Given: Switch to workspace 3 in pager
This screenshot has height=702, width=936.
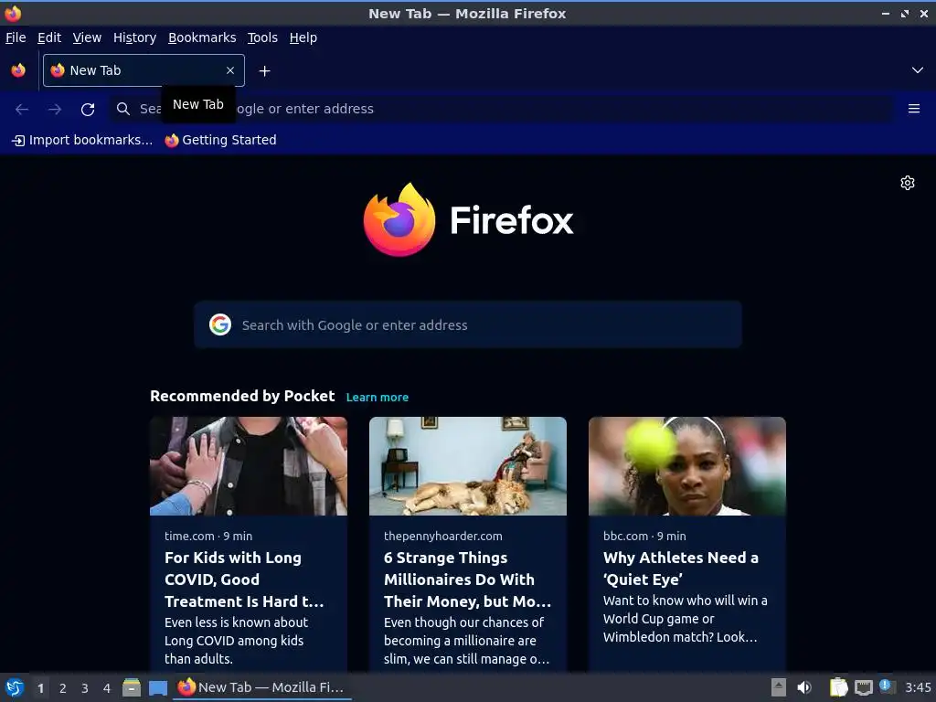Looking at the screenshot, I should coord(85,688).
